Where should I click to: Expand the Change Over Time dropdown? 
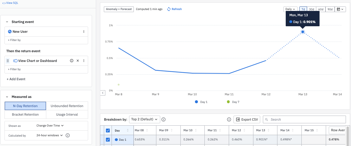(x=50, y=126)
